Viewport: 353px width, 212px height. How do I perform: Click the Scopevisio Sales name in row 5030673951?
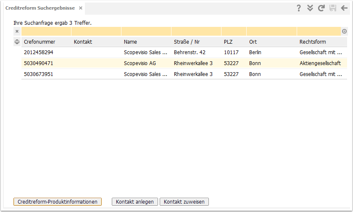(x=145, y=74)
